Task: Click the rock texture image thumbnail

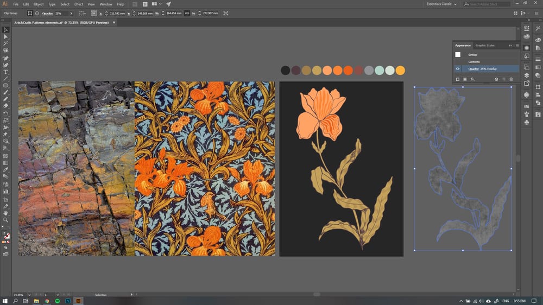Action: click(76, 169)
